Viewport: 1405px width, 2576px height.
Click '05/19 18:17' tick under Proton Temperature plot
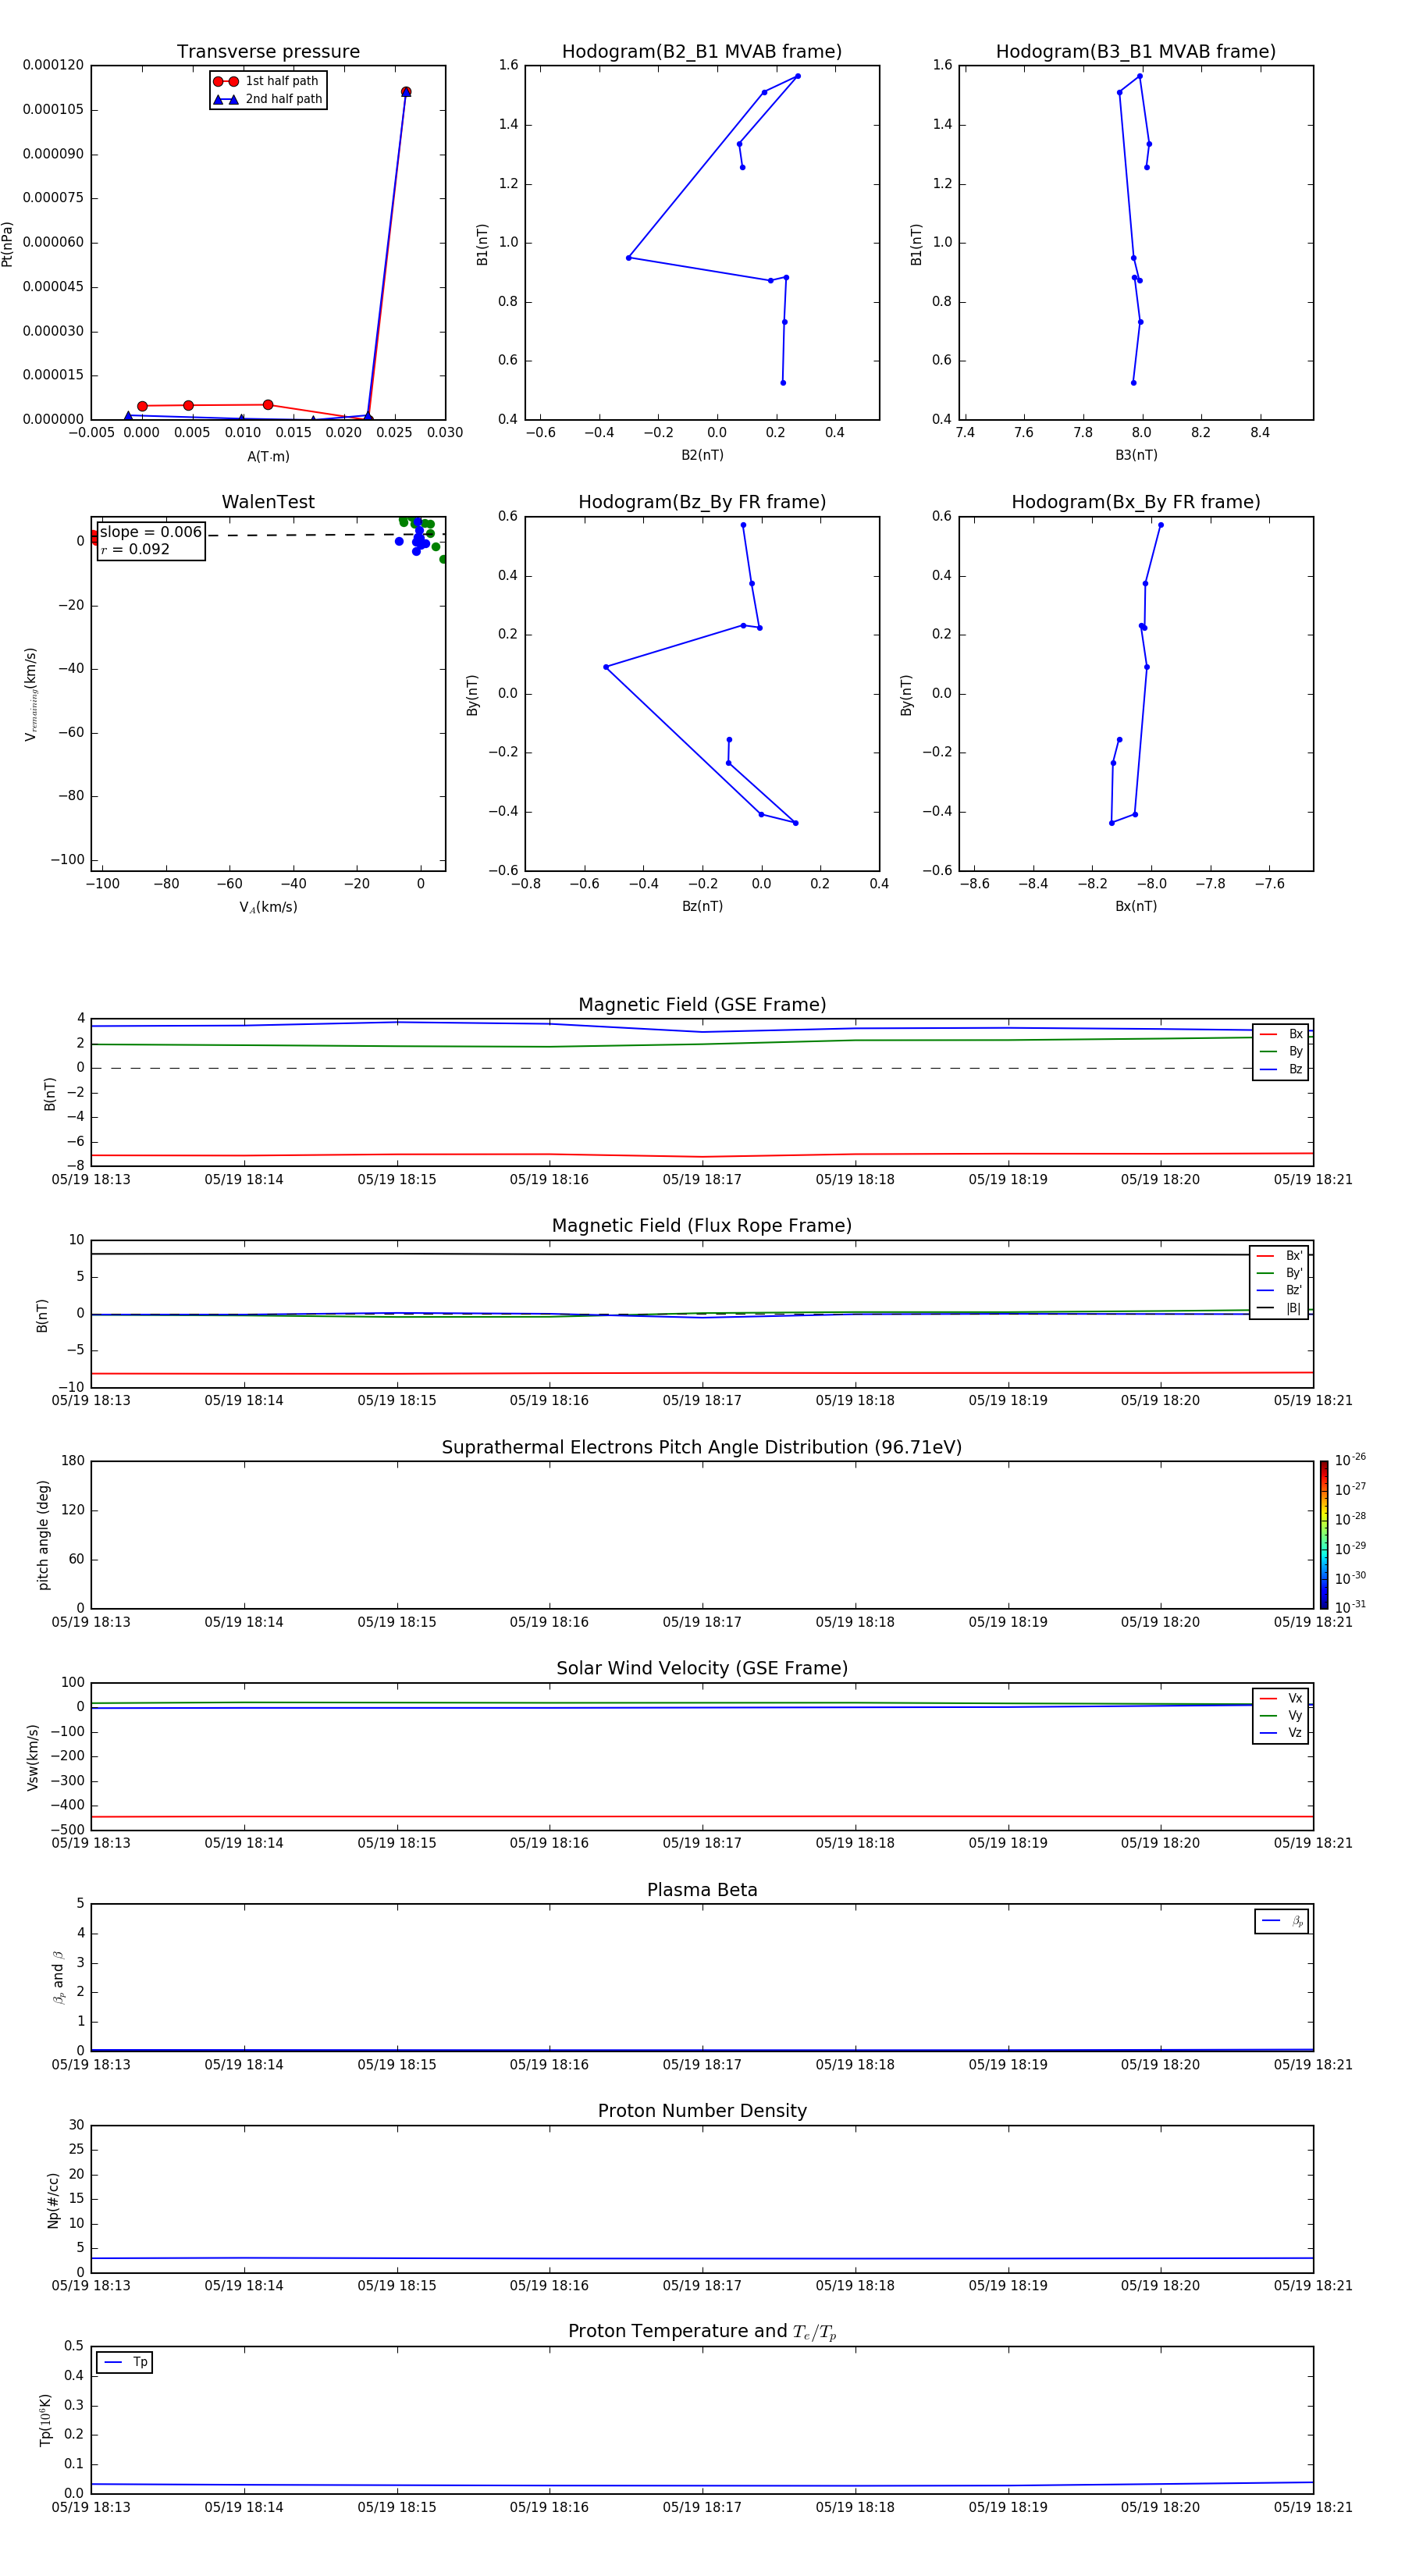tap(702, 2507)
